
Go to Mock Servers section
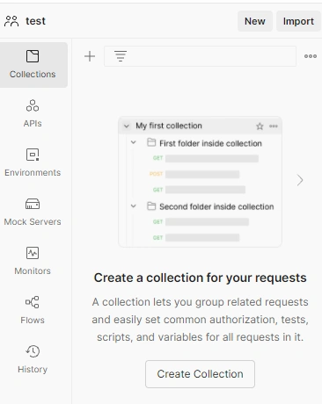33,213
